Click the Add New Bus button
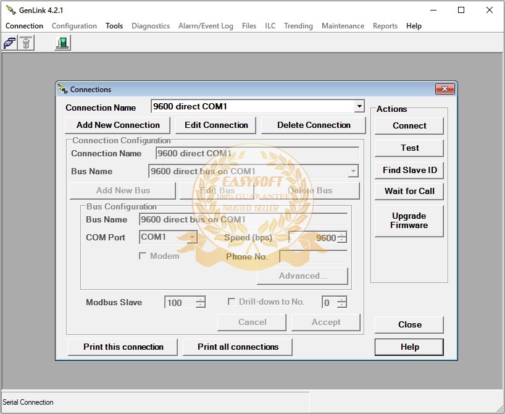Viewport: 505px width, 414px height. tap(123, 190)
